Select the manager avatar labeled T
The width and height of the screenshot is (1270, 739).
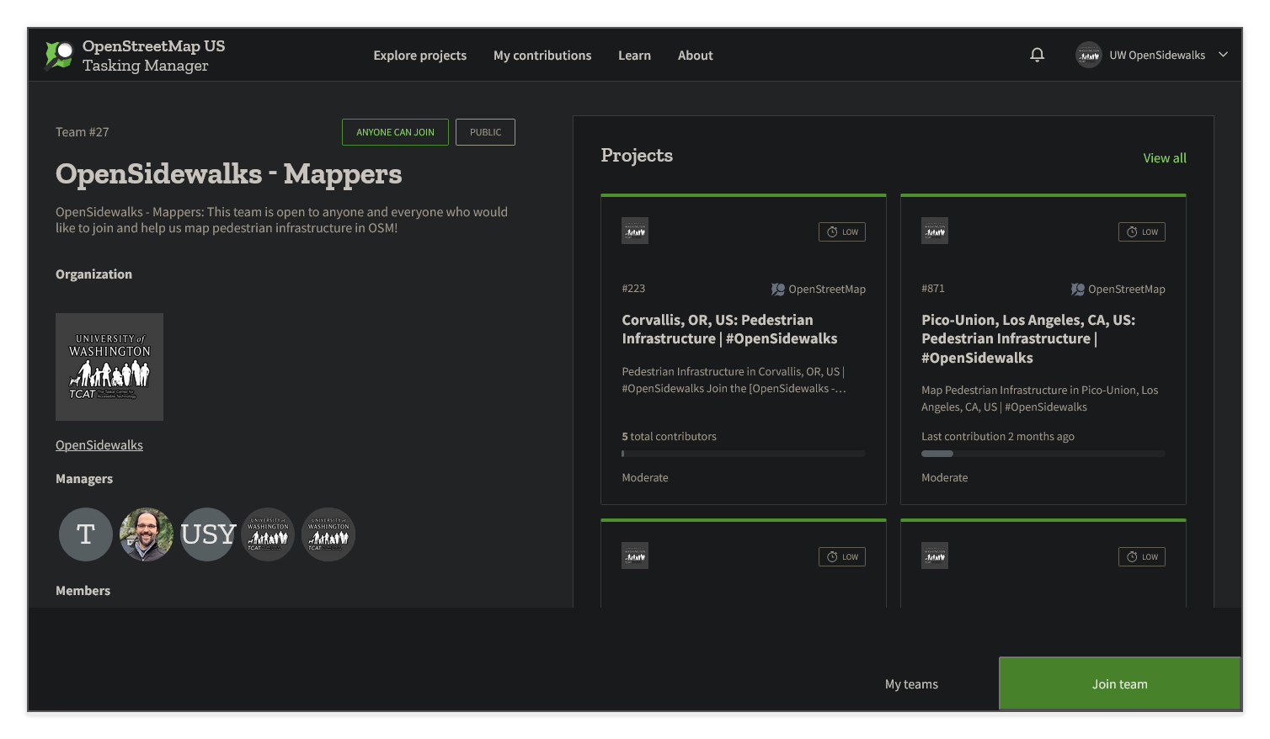pyautogui.click(x=85, y=534)
